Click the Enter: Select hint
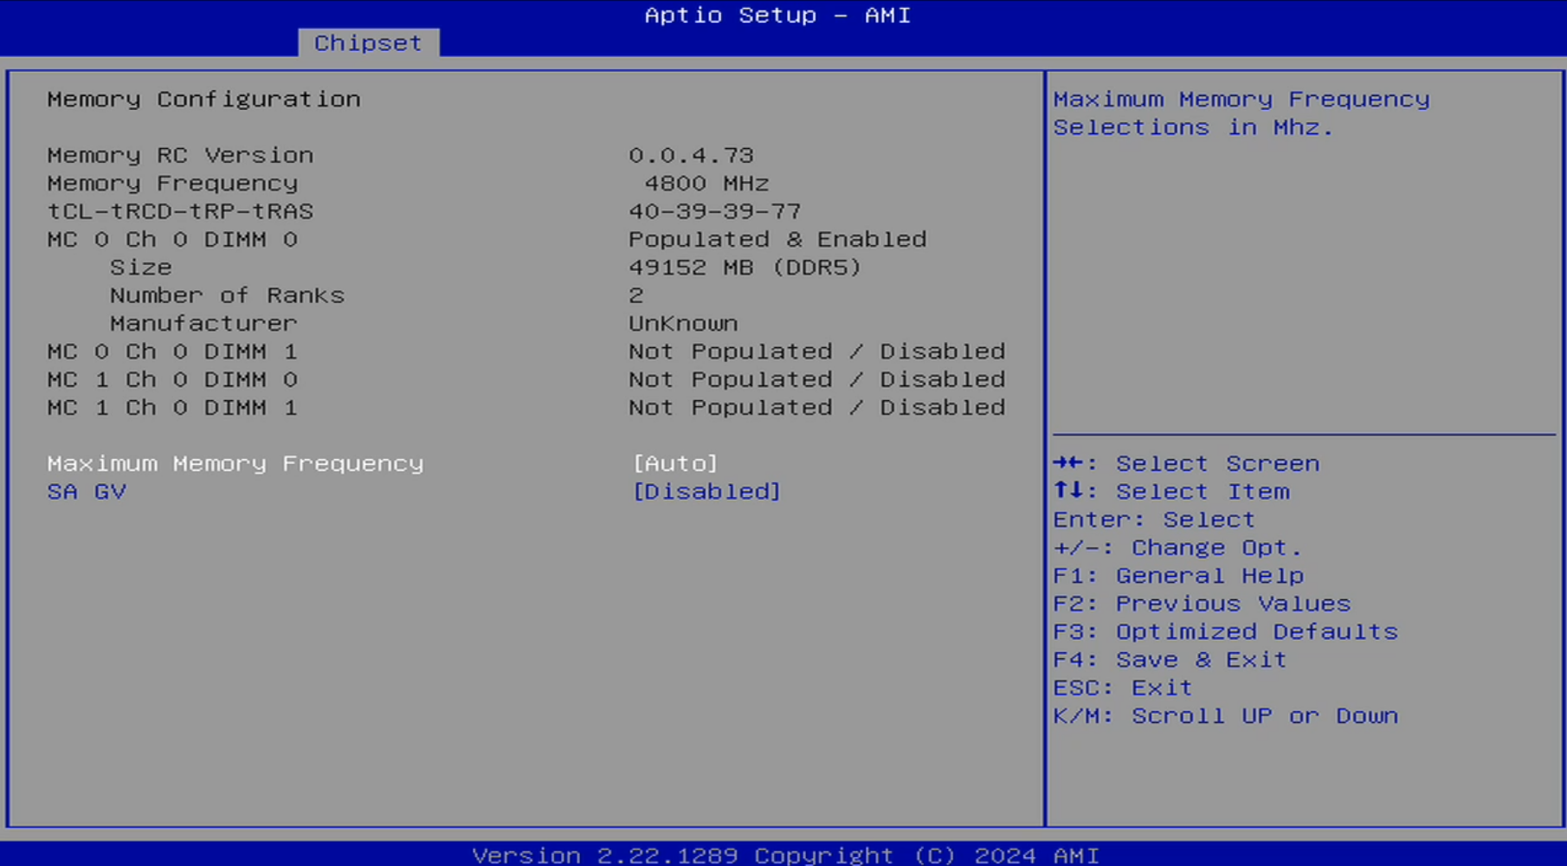 [x=1154, y=520]
